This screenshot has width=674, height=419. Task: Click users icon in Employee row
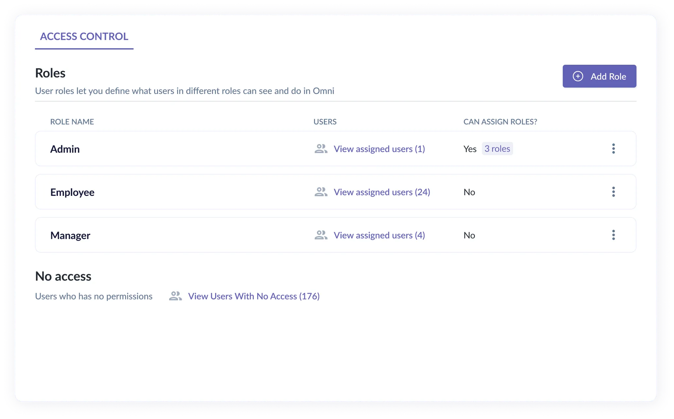pyautogui.click(x=321, y=192)
